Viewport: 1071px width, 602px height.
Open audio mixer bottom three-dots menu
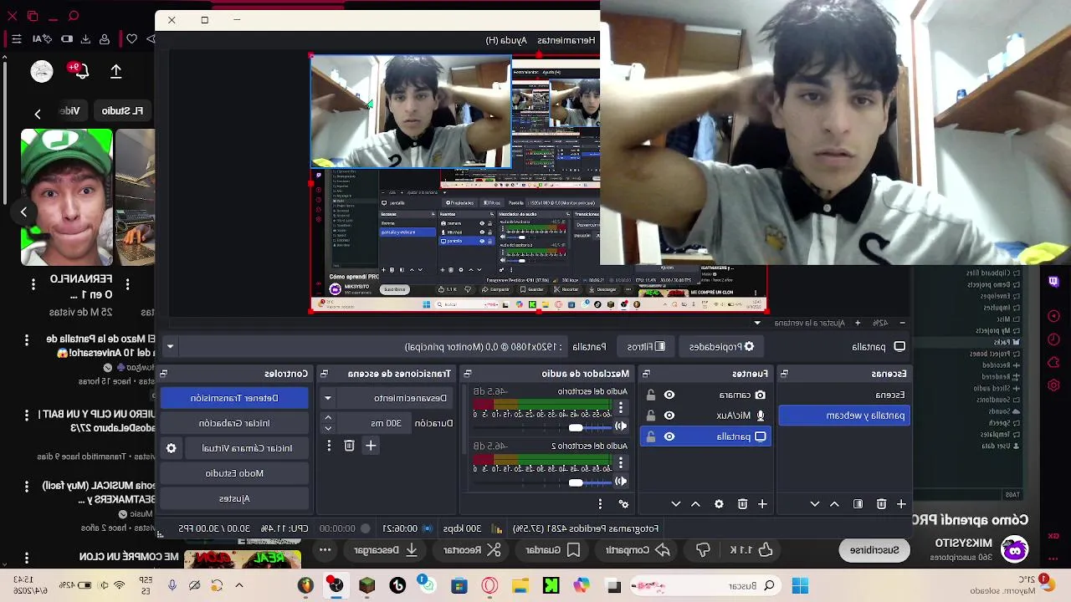[x=600, y=504]
